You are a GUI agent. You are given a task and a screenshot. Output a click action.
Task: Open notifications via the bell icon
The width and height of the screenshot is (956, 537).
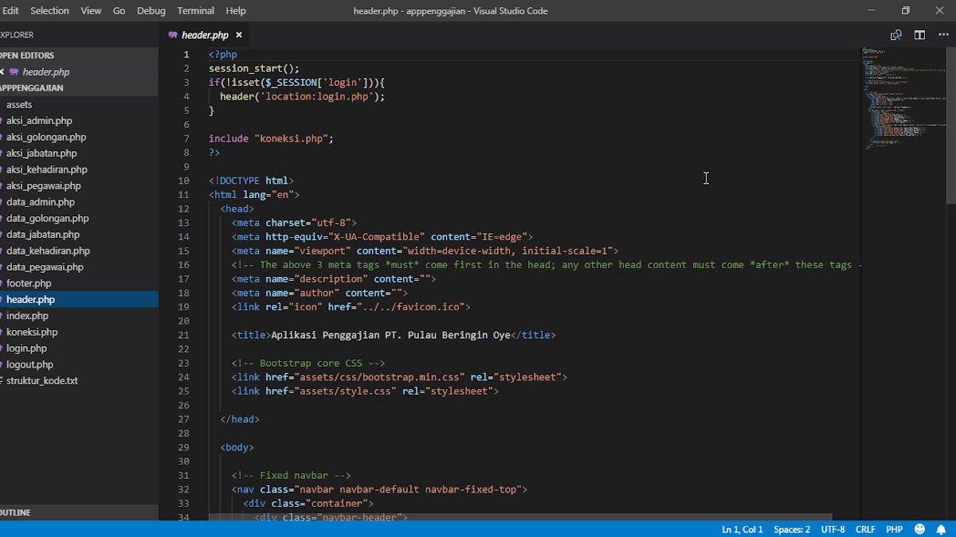[940, 529]
